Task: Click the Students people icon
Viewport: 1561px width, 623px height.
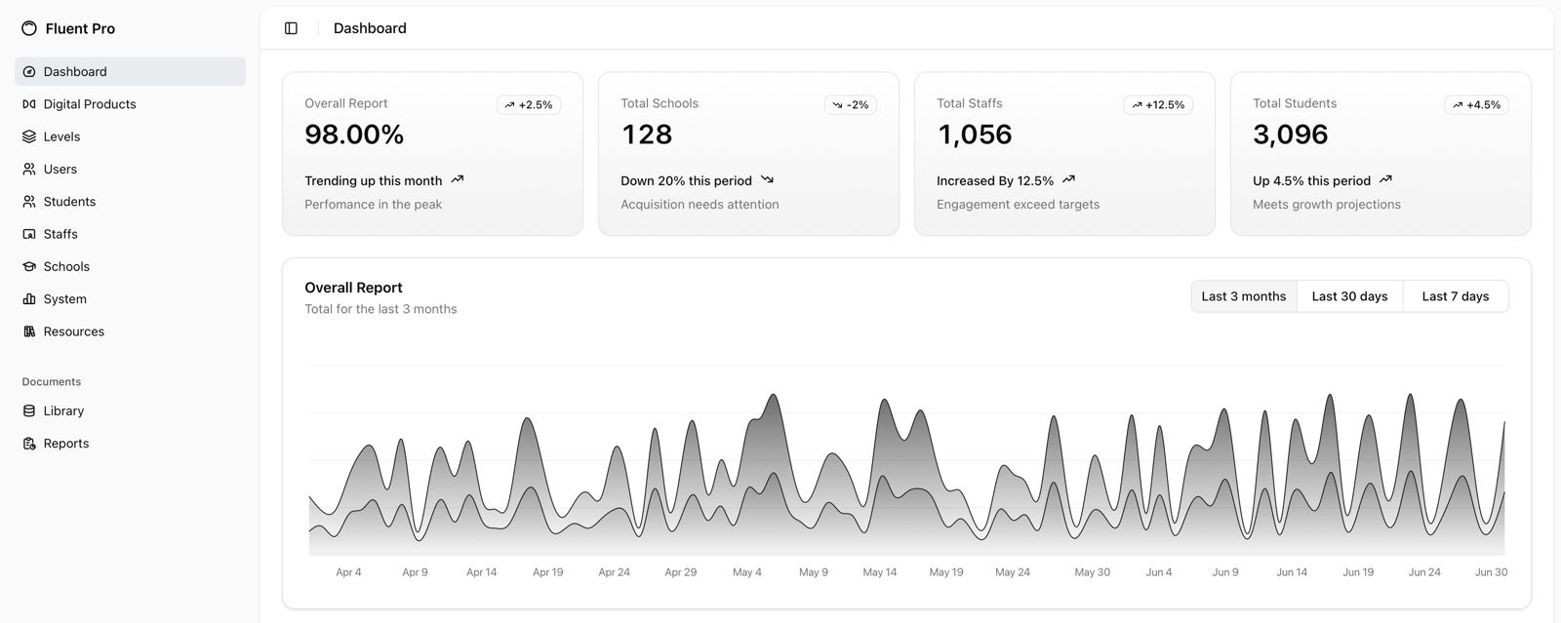Action: 29,202
